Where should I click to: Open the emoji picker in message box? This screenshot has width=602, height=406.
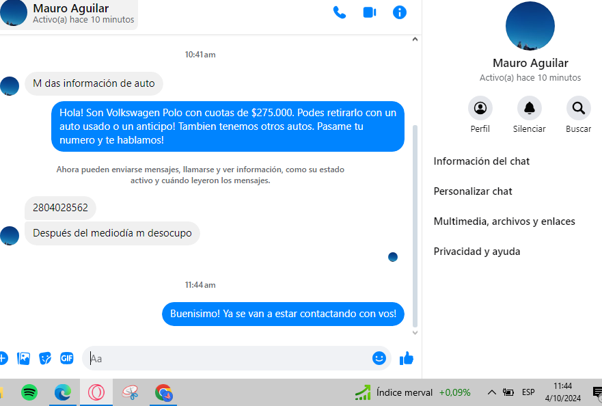click(x=379, y=358)
